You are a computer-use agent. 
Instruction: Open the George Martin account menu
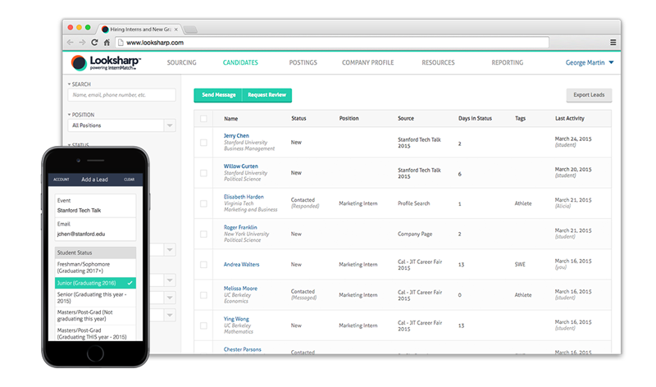pyautogui.click(x=590, y=62)
